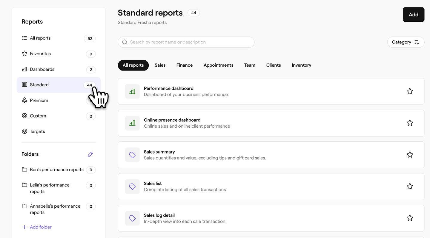Open Ben's performance reports folder
This screenshot has height=238, width=430.
click(59, 170)
